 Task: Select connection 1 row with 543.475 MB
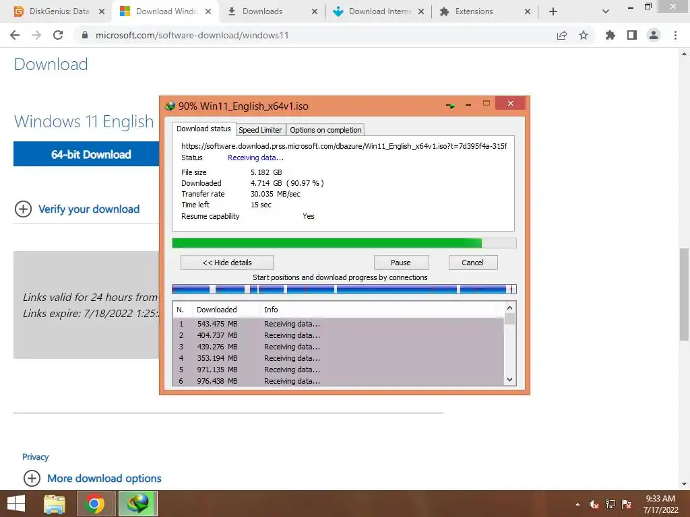(x=338, y=324)
